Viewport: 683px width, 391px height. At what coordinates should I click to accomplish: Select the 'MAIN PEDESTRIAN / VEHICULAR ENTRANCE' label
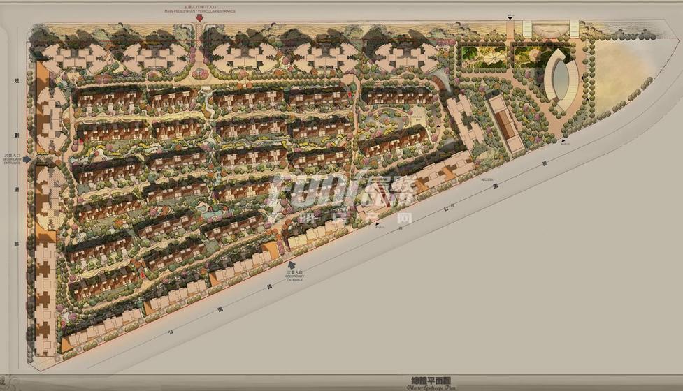coord(199,11)
